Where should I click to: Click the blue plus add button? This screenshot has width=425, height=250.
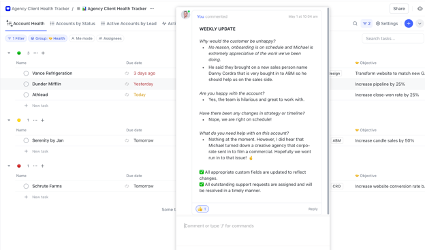pos(409,24)
